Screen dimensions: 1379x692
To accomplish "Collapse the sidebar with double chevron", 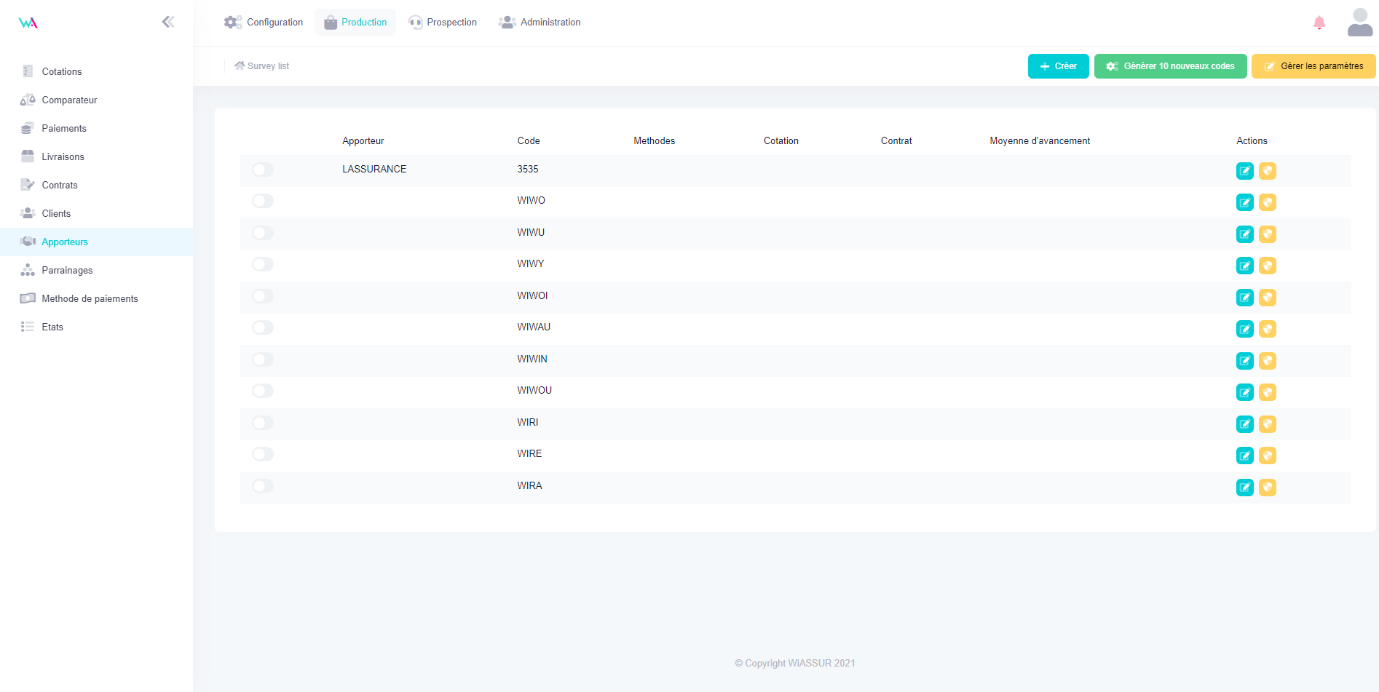I will [x=168, y=22].
